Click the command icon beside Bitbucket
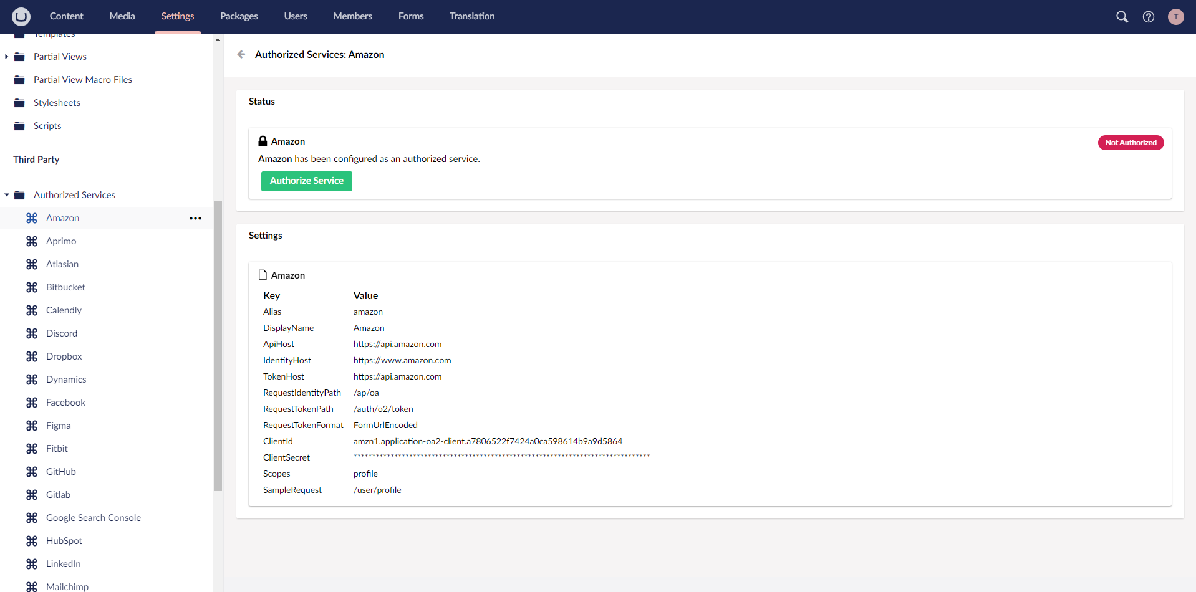 click(x=32, y=287)
